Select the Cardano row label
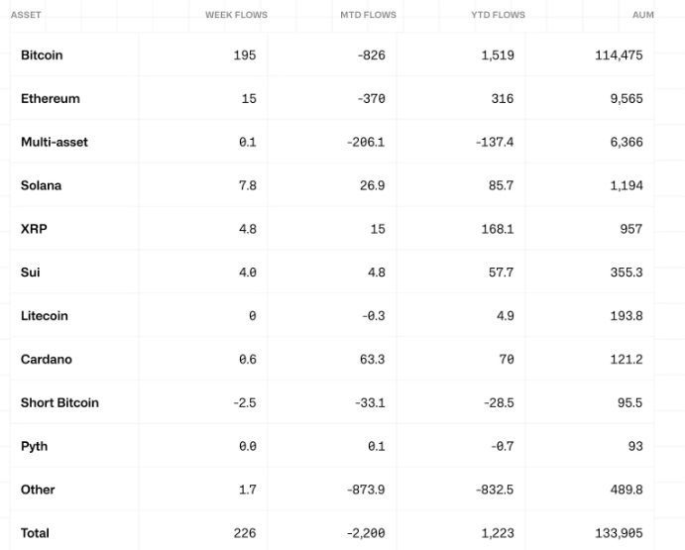Viewport: 685px width, 550px height. [47, 360]
